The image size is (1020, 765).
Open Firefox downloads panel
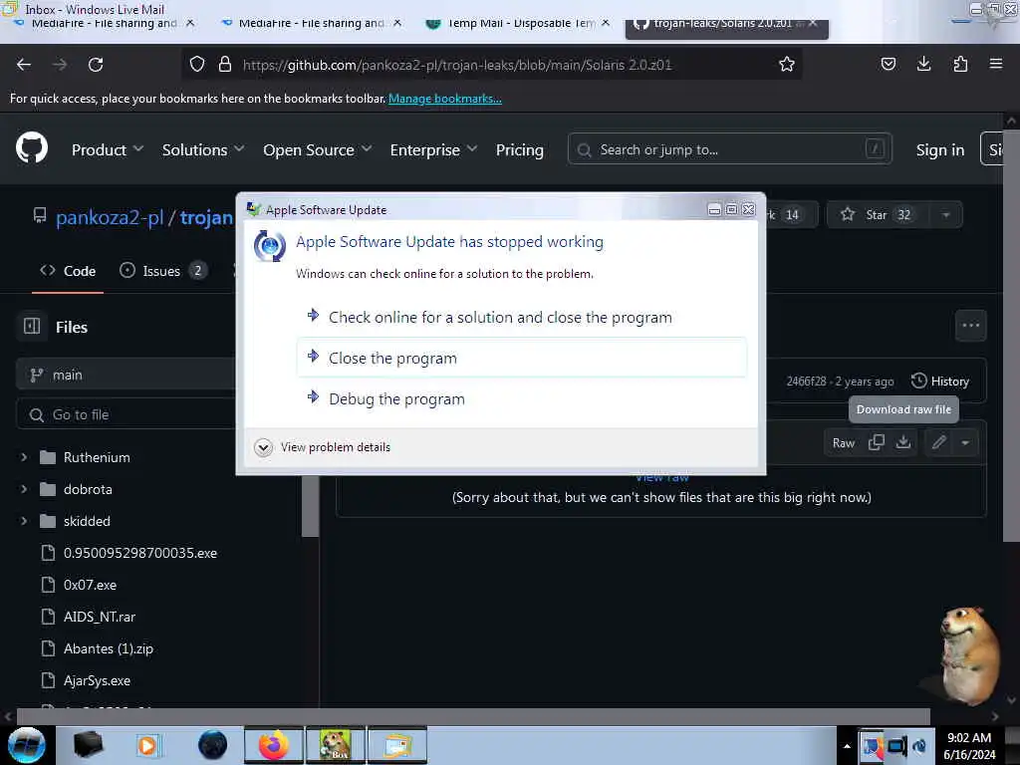923,64
